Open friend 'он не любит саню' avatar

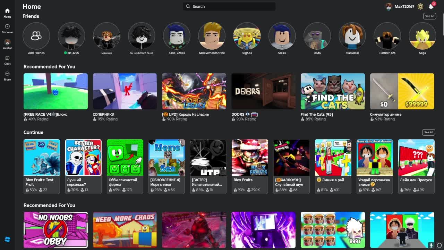[x=142, y=36]
